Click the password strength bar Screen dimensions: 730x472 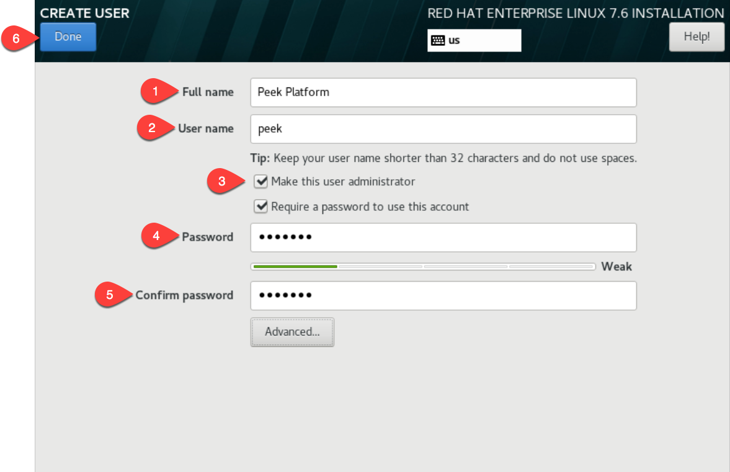[423, 267]
